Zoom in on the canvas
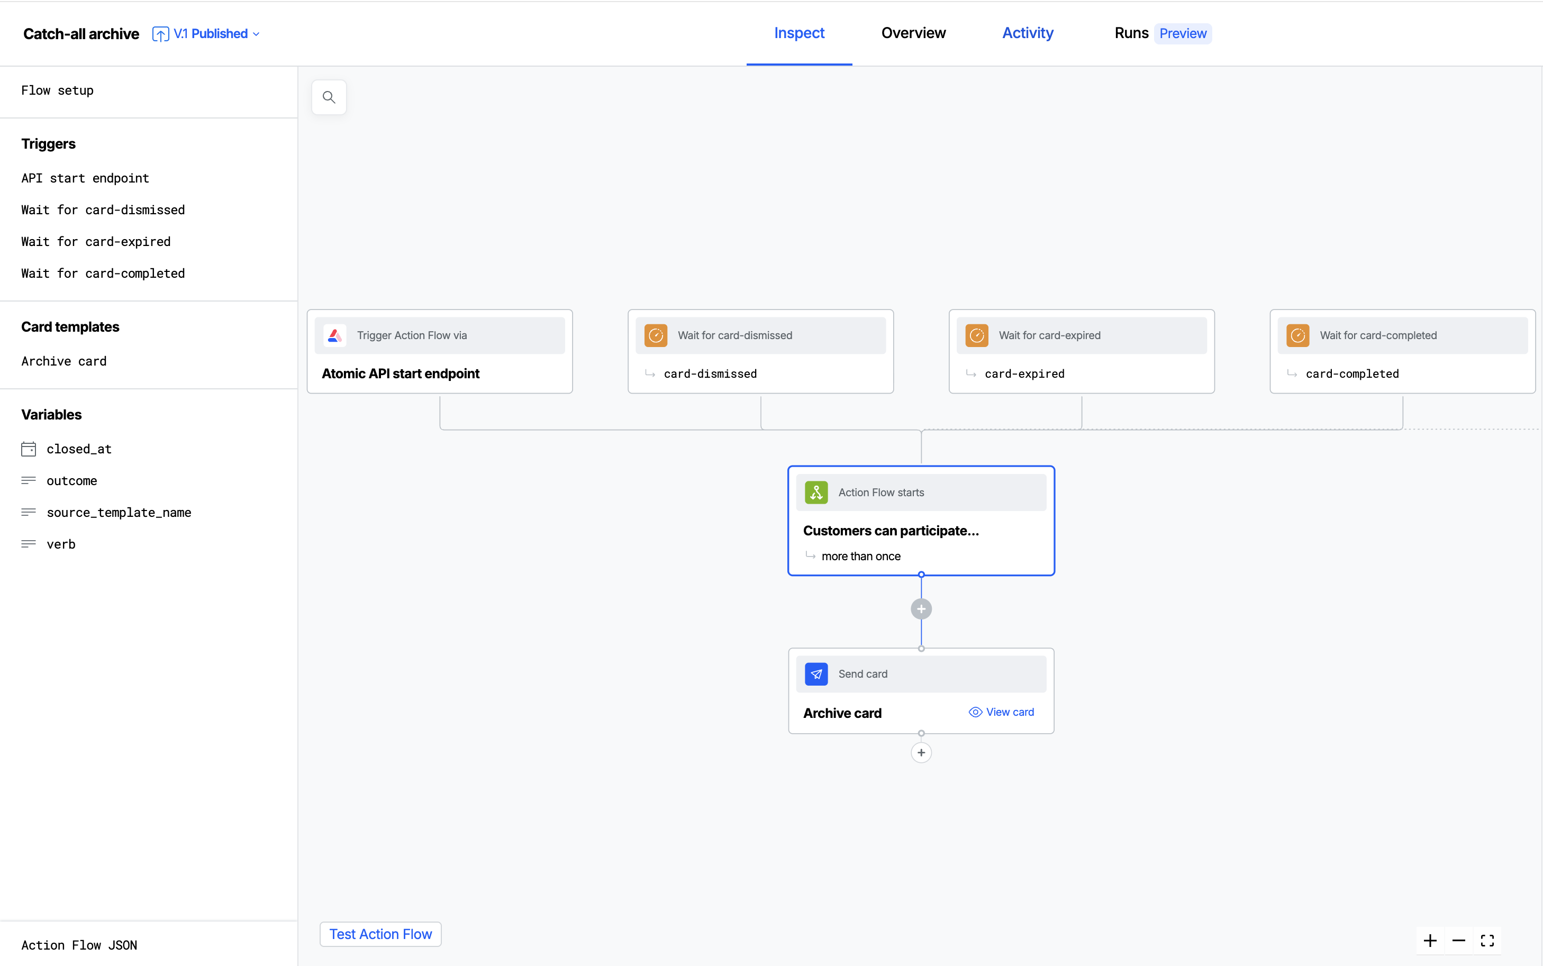The width and height of the screenshot is (1543, 966). pos(1430,941)
